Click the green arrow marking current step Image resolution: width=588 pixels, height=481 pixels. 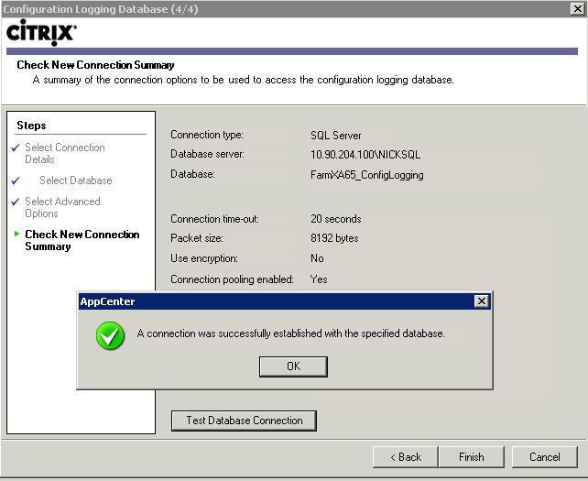(16, 234)
